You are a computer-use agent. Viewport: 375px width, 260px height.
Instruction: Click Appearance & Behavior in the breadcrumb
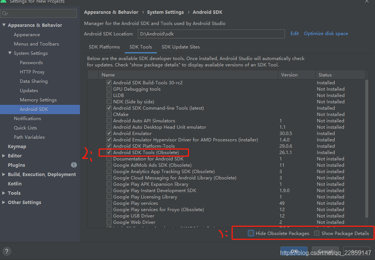point(111,12)
